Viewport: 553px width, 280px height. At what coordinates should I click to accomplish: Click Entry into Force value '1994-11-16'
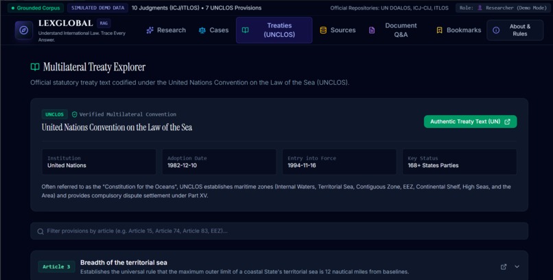pos(301,165)
